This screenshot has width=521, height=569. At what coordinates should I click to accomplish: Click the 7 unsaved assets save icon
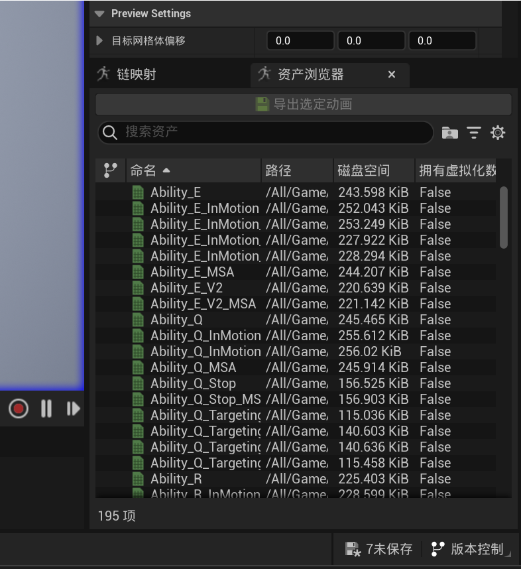point(353,549)
